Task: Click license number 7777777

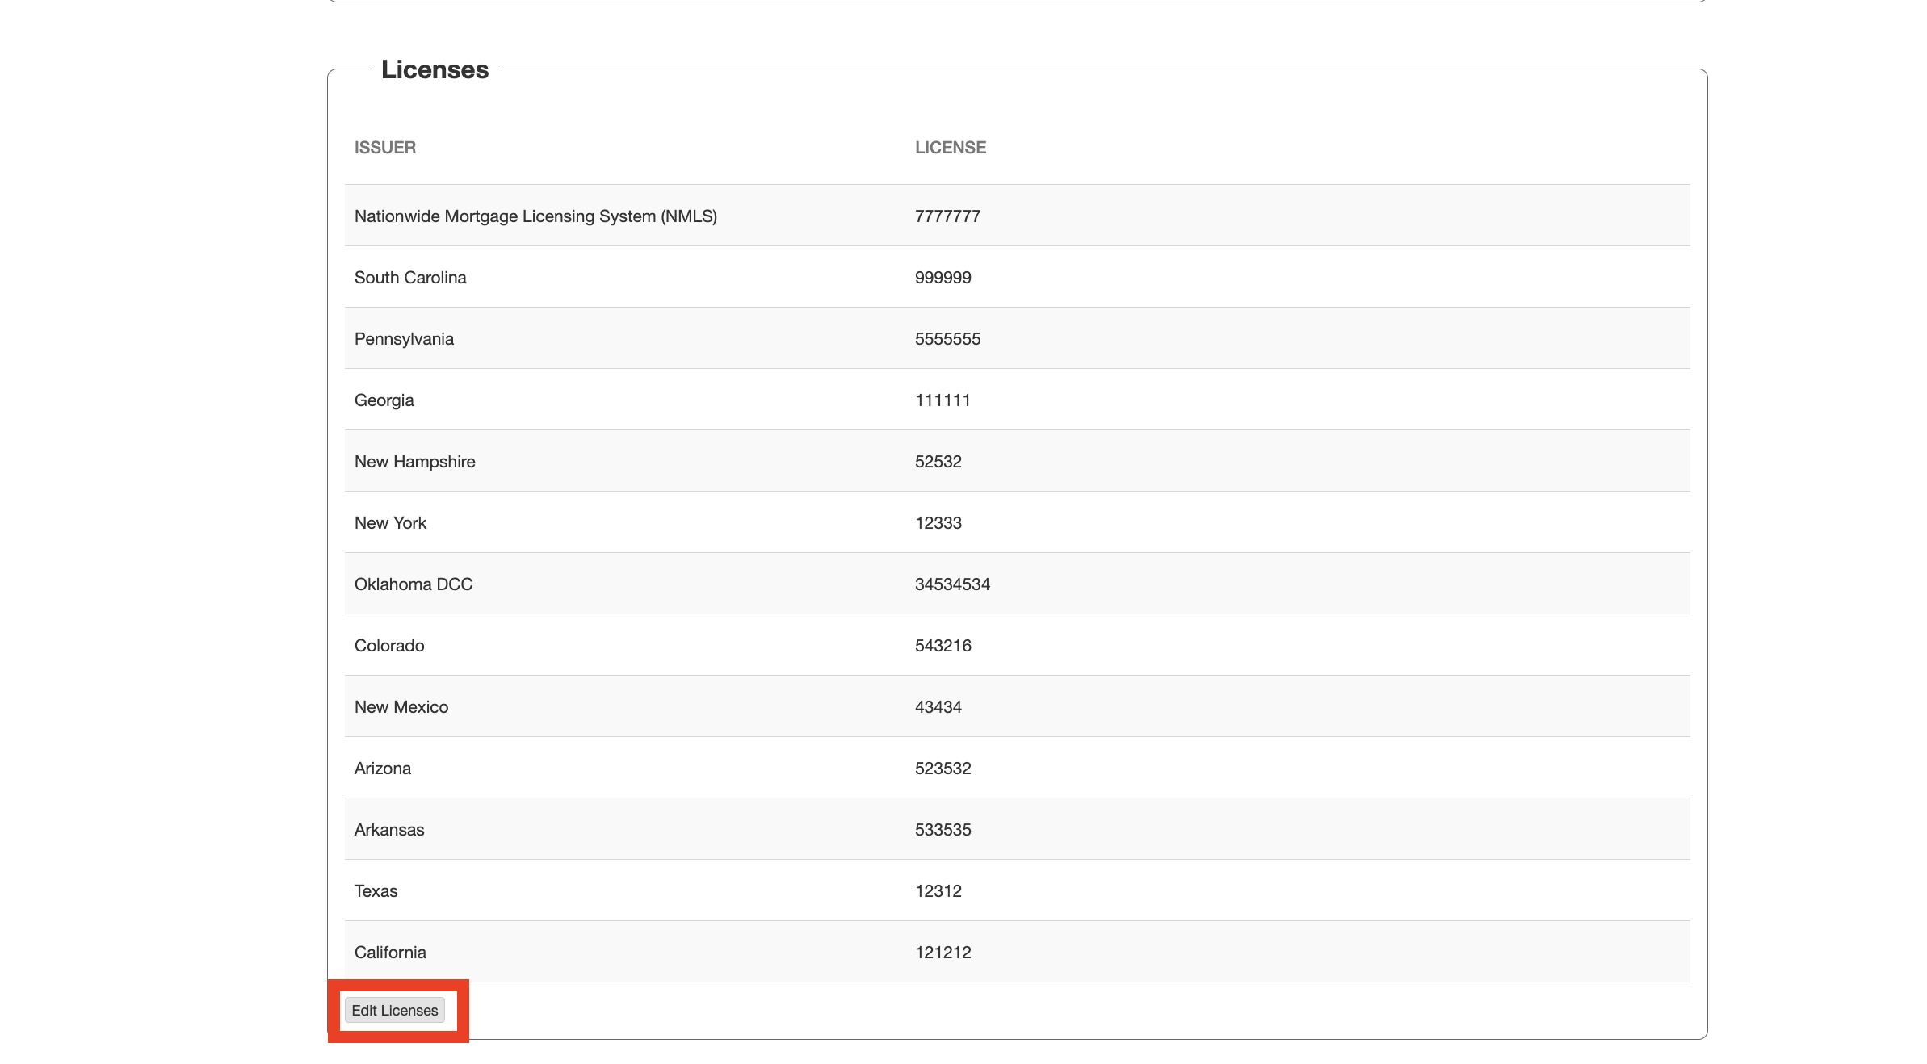Action: click(x=947, y=216)
